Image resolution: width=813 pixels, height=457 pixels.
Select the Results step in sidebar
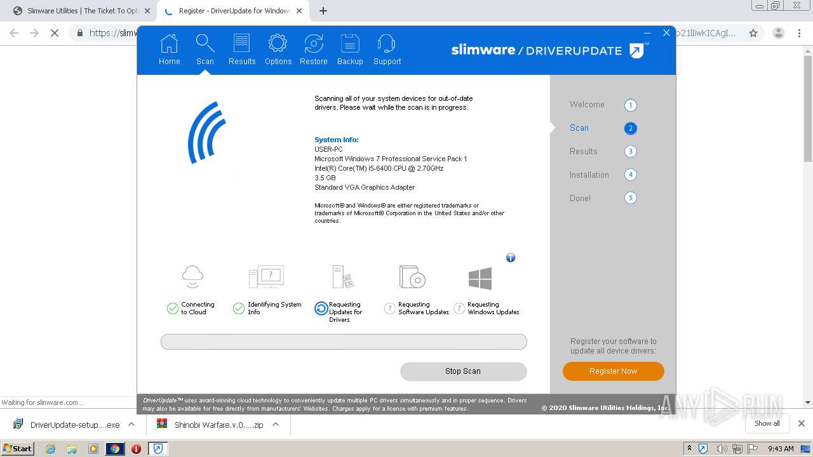583,152
